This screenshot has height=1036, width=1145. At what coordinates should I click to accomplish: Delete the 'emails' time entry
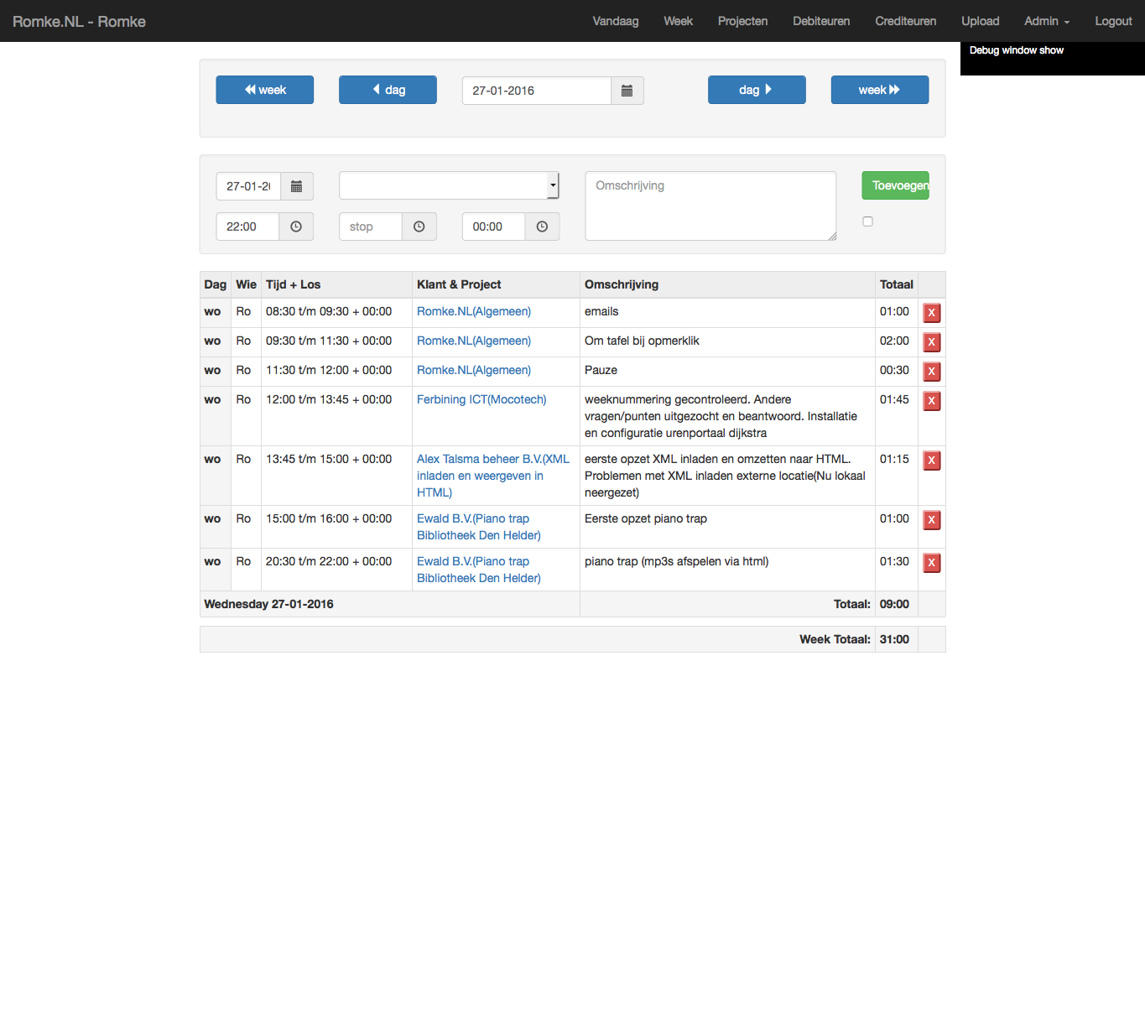[x=931, y=313]
